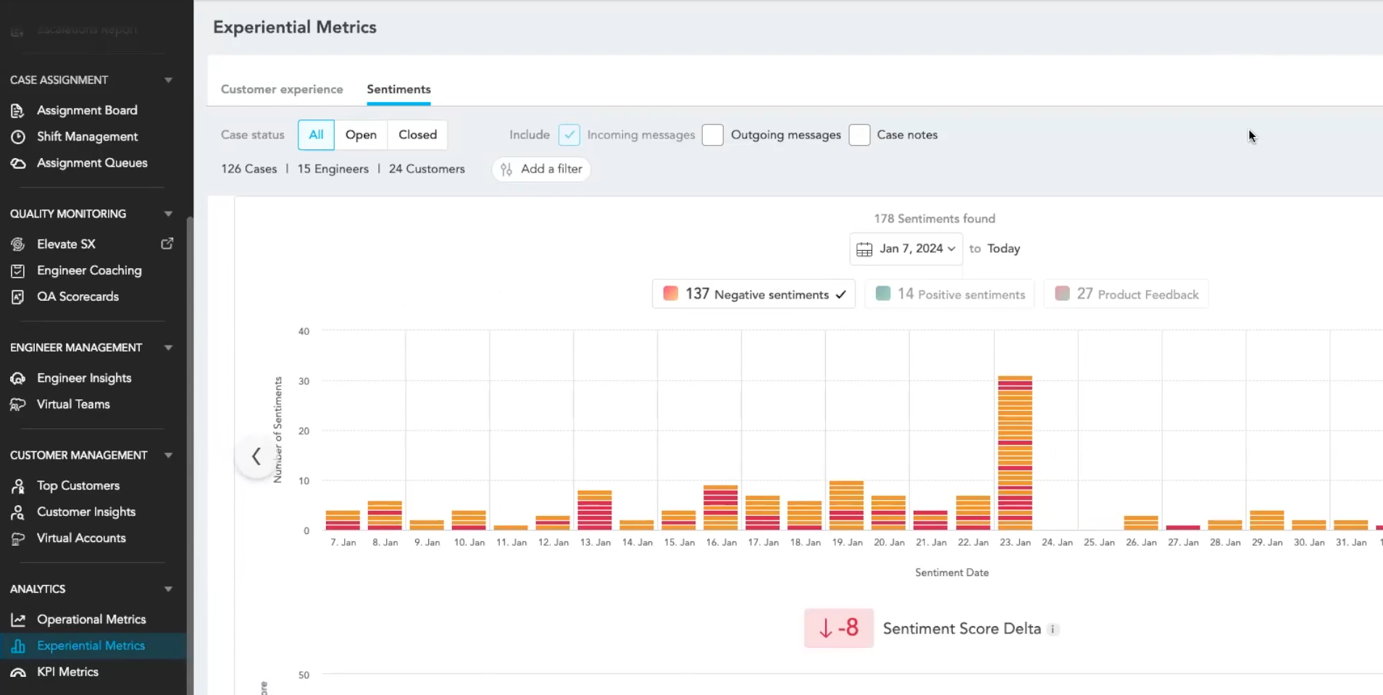Filter case status to Open
1383x695 pixels.
point(361,135)
